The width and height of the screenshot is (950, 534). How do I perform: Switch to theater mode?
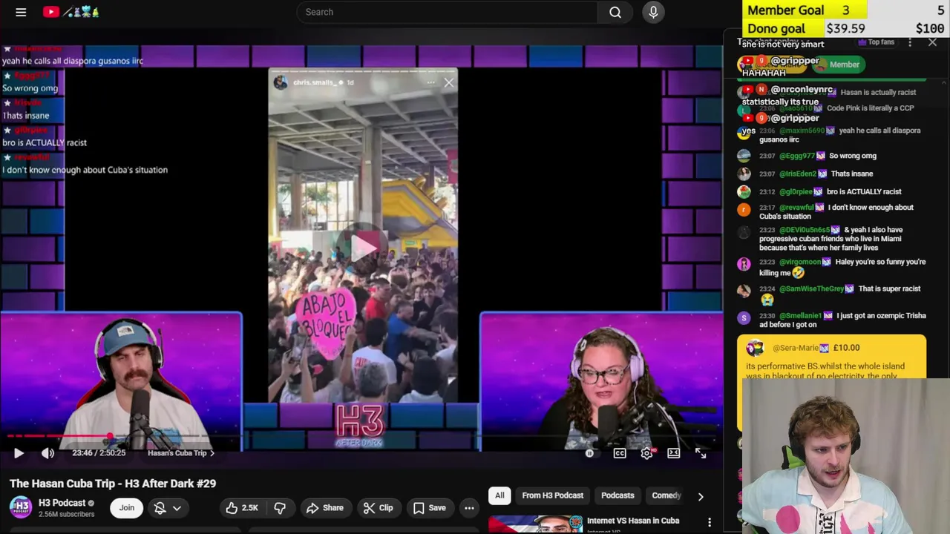(673, 453)
